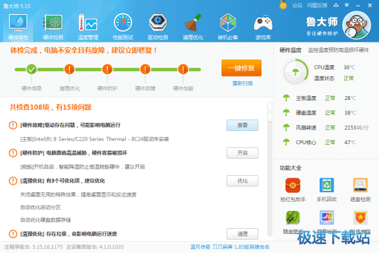Click the 一键修复 orange button

click(241, 68)
